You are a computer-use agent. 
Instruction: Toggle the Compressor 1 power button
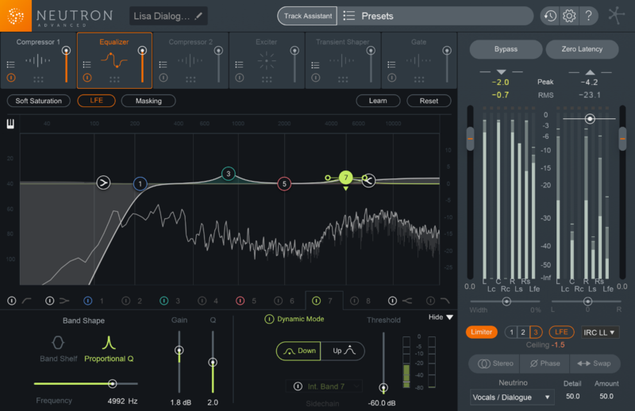click(x=11, y=78)
